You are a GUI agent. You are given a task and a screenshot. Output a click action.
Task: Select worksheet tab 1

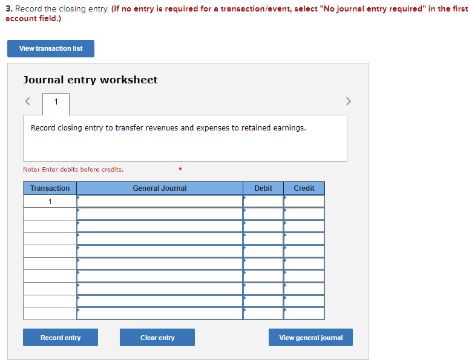(56, 104)
